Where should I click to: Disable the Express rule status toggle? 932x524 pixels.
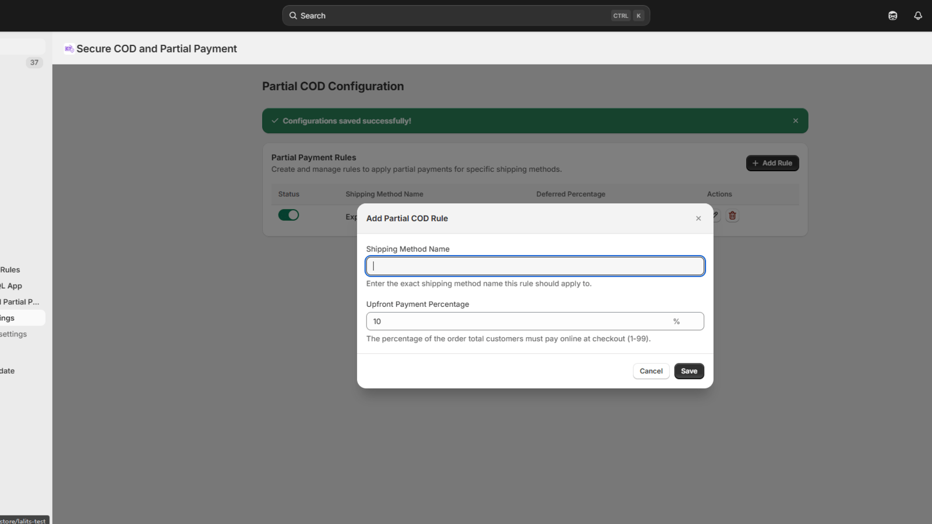[x=289, y=215]
